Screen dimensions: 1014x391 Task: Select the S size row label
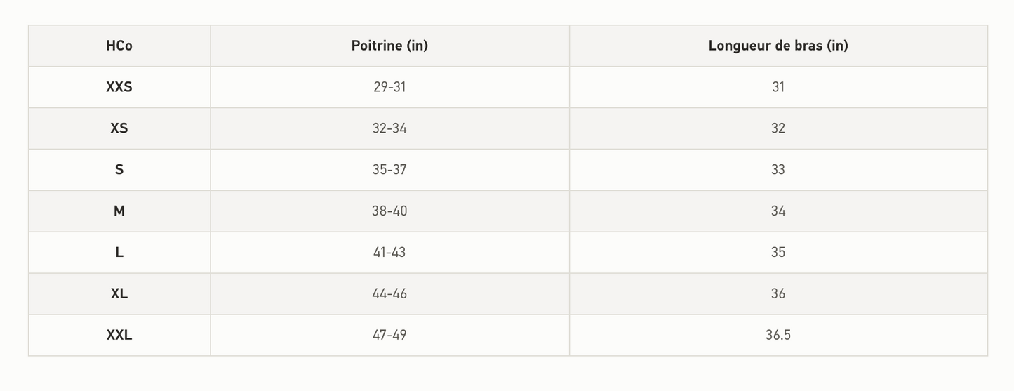[x=119, y=170]
